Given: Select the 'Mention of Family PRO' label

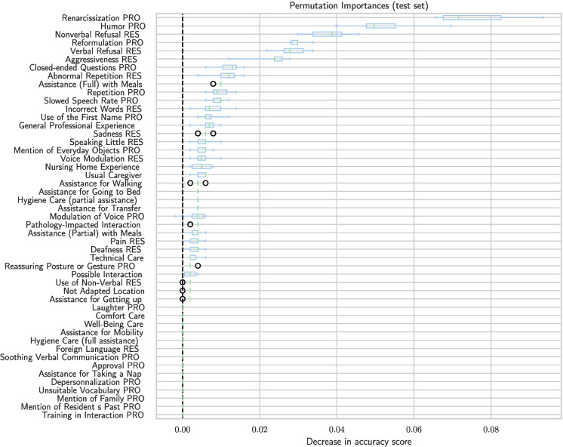Looking at the screenshot, I should pyautogui.click(x=100, y=398).
